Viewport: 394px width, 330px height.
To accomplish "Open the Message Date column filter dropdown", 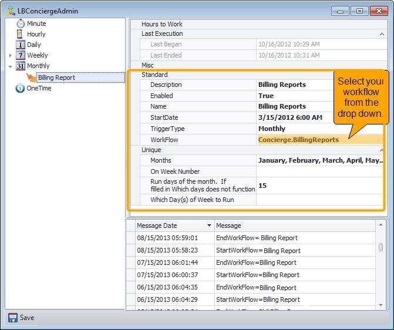I will pyautogui.click(x=209, y=225).
